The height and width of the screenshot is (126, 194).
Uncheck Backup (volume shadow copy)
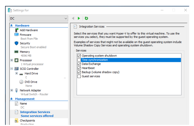coord(79,72)
